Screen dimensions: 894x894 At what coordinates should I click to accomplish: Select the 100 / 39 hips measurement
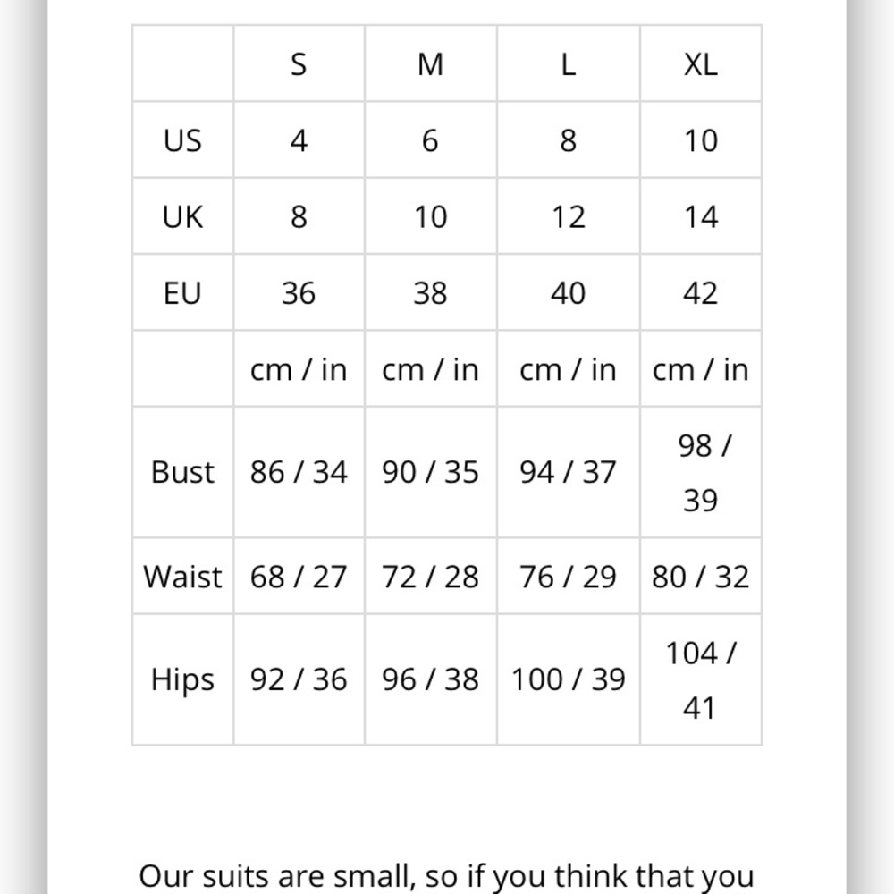pos(569,679)
